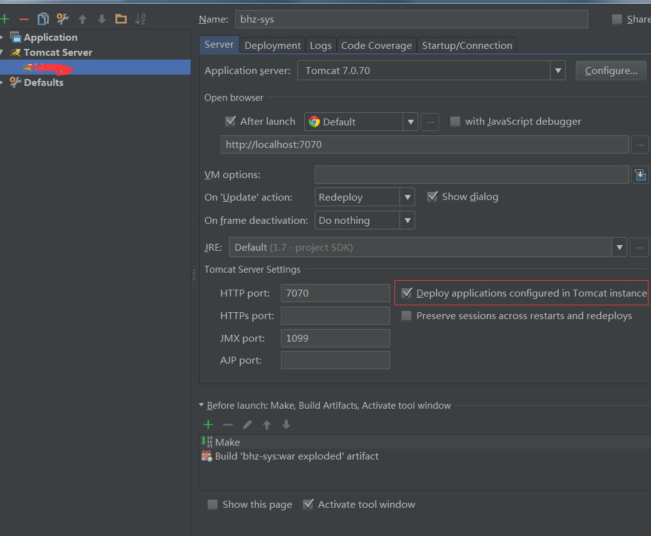Open browser selection ellipsis button

430,122
